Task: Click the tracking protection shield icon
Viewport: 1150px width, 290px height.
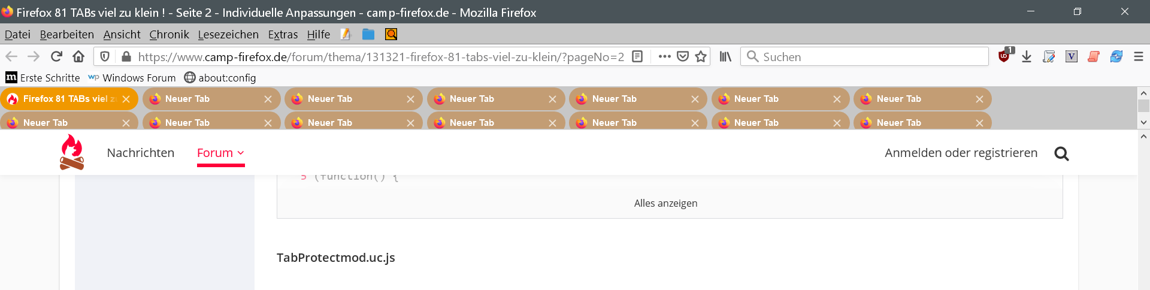Action: (105, 56)
